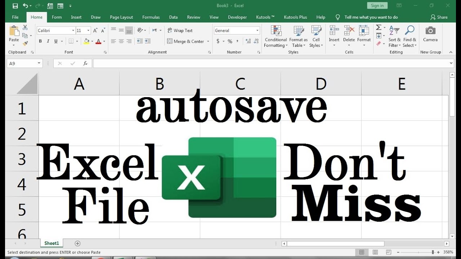Screen dimensions: 461x259
Task: Click the Share button
Action: [439, 17]
